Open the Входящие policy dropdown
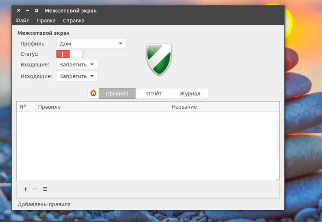Viewport: 322px width, 222px height. (x=77, y=65)
